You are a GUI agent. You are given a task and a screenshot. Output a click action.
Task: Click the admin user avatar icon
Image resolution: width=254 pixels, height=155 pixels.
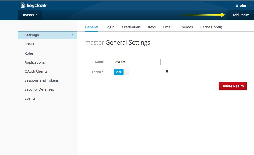pyautogui.click(x=237, y=5)
